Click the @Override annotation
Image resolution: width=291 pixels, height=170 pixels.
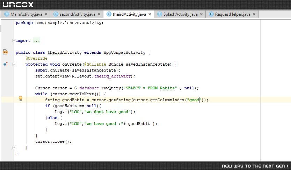[36, 58]
